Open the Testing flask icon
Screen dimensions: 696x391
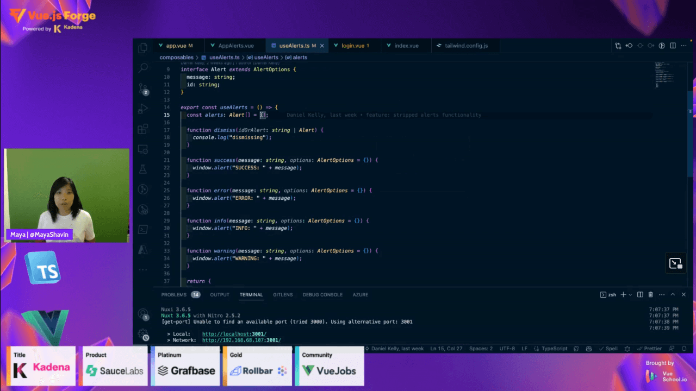(x=143, y=169)
